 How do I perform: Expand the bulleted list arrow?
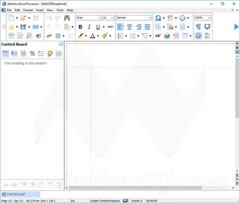tap(126, 36)
